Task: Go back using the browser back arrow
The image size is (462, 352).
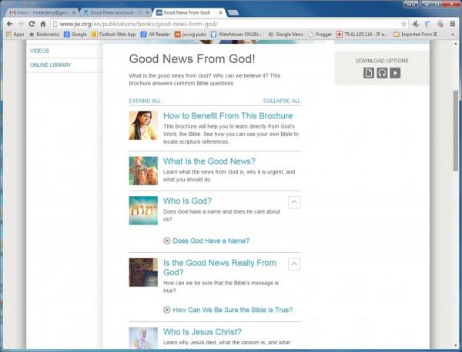Action: [7, 24]
